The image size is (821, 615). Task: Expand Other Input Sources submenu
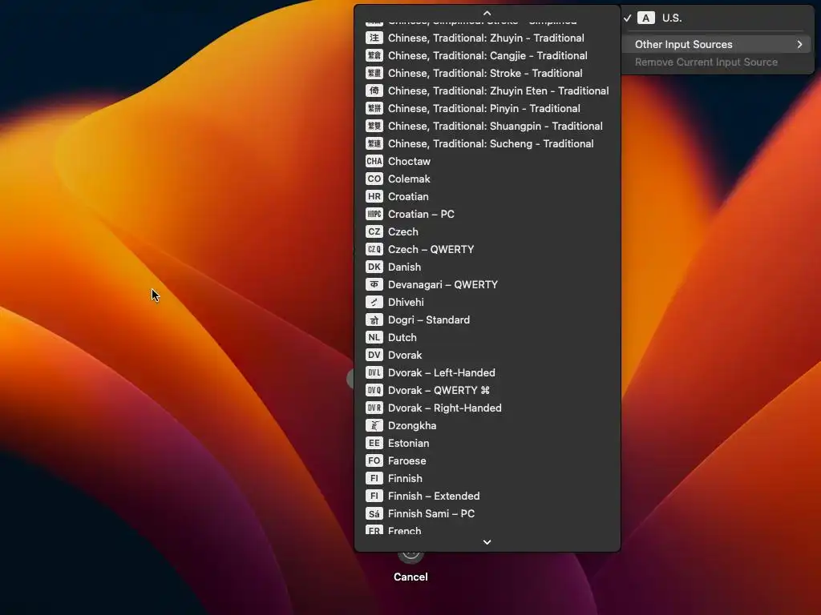click(x=718, y=45)
